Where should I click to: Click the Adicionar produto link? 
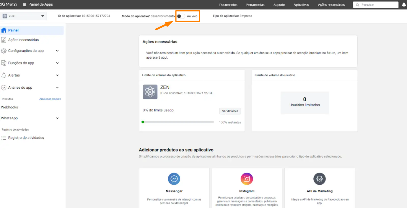(x=50, y=99)
